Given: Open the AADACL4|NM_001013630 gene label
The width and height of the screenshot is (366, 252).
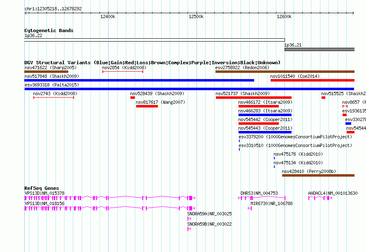Looking at the screenshot, I should (333, 193).
